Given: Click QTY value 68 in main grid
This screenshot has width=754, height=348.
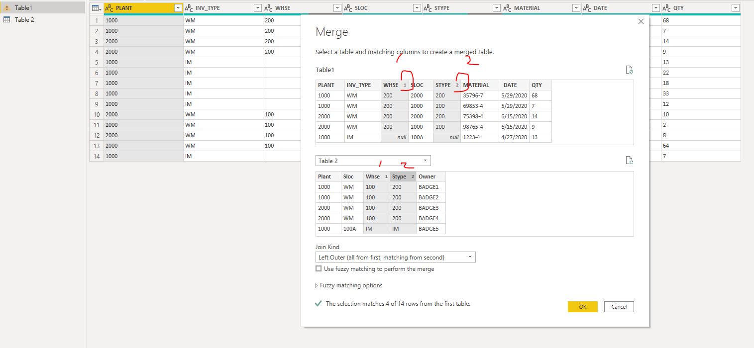Looking at the screenshot, I should coord(701,20).
